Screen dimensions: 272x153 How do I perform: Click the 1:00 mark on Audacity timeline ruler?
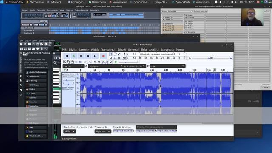click(x=137, y=70)
